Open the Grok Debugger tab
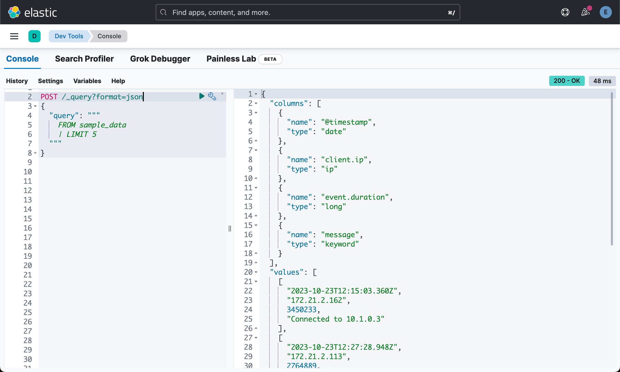 160,59
